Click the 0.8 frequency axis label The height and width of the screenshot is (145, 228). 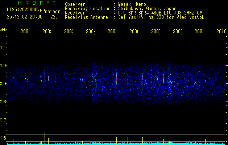pyautogui.click(x=3, y=102)
